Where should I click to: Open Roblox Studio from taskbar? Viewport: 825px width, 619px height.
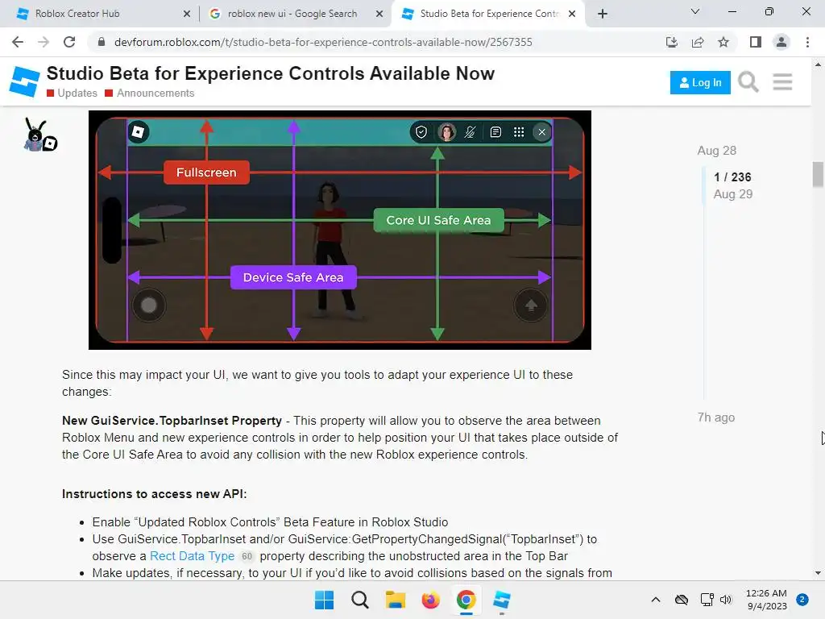coord(501,600)
